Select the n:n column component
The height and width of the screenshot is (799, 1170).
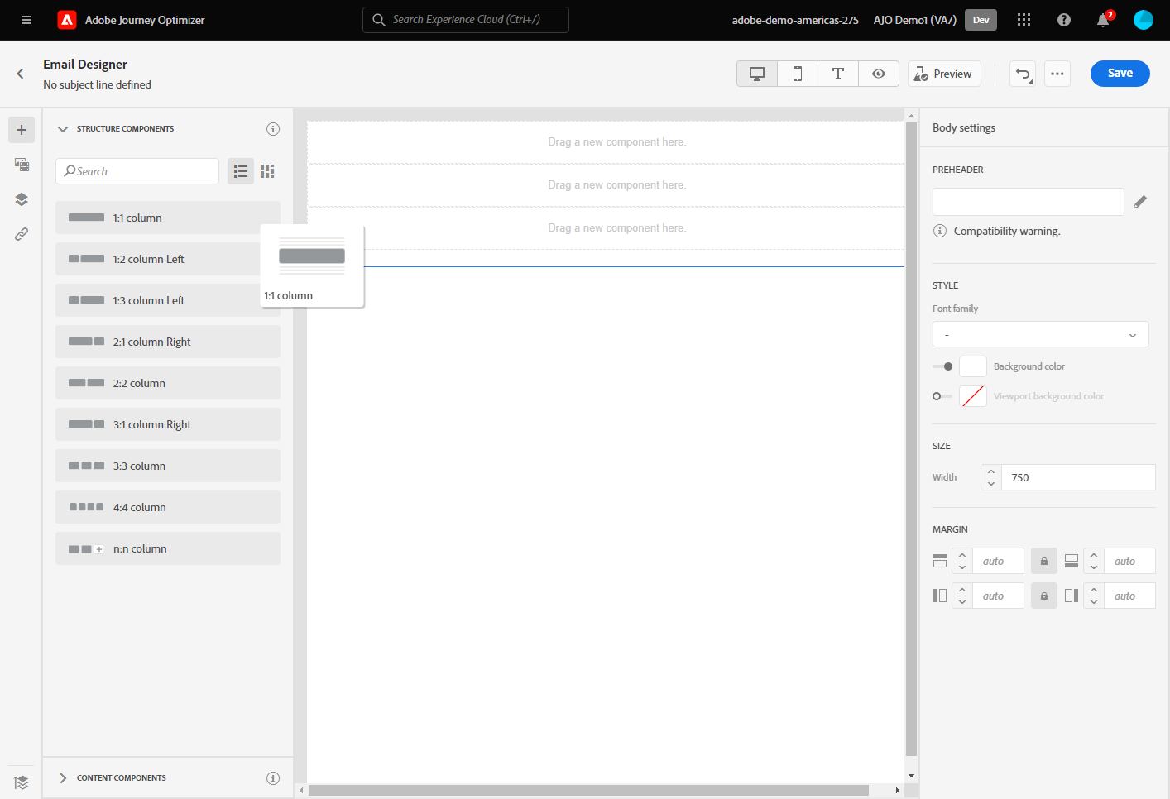point(168,548)
